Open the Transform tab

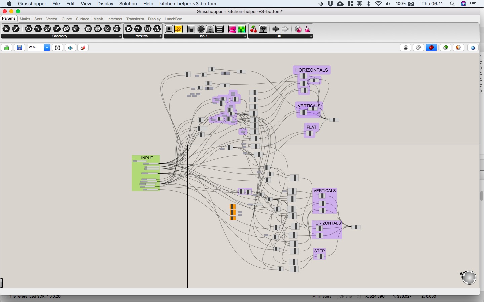tap(135, 19)
